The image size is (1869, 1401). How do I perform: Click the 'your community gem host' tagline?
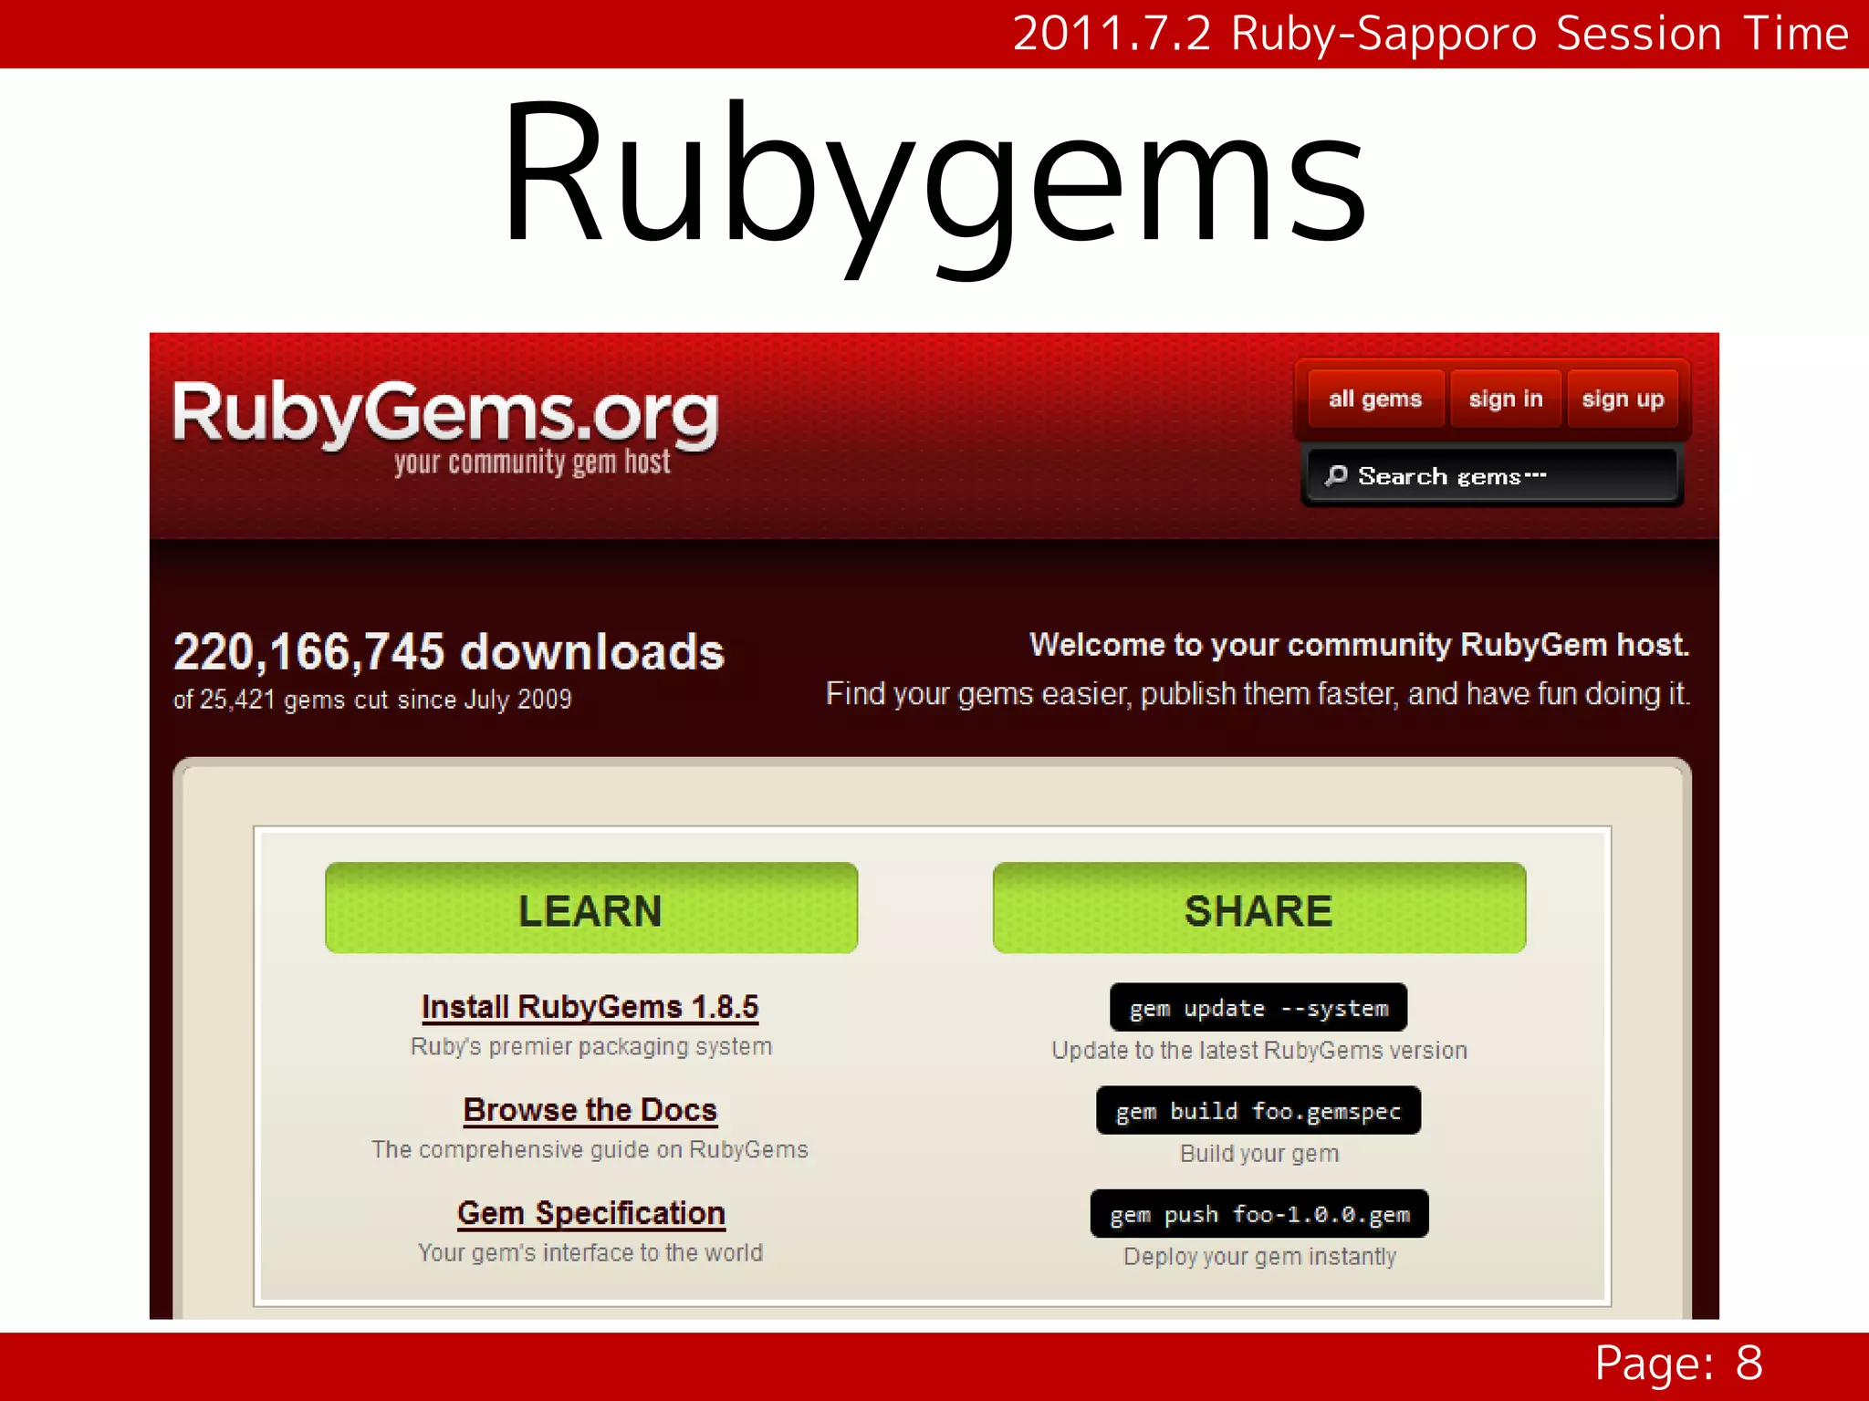click(532, 462)
